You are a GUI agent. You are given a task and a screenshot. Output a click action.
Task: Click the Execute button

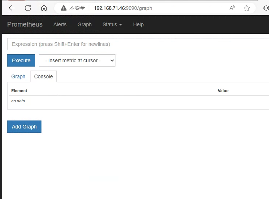pyautogui.click(x=21, y=60)
